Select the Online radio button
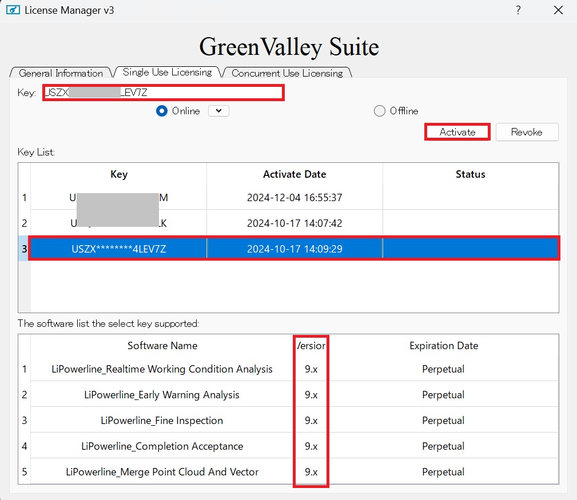 (162, 111)
